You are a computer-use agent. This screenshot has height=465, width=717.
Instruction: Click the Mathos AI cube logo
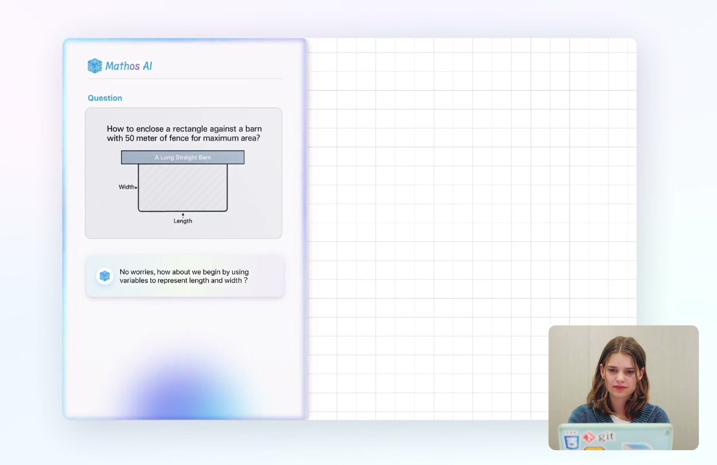(x=94, y=66)
